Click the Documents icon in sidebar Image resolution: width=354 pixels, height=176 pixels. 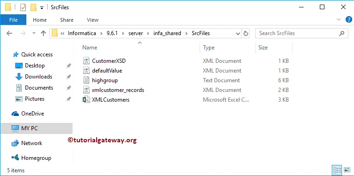[x=19, y=88]
